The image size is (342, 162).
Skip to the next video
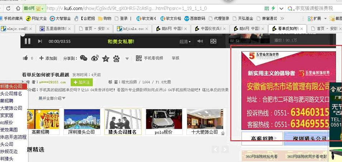tap(40, 41)
